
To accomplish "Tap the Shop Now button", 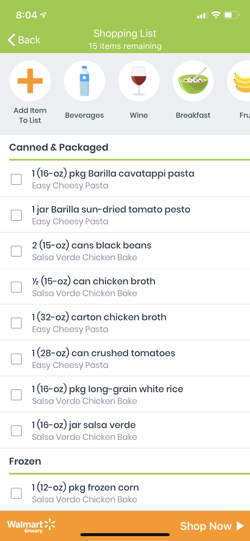I will click(x=212, y=526).
